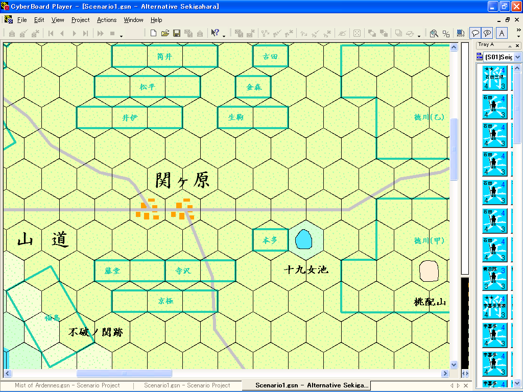This screenshot has width=523, height=392.
Task: Open the Actions menu
Action: click(x=107, y=20)
